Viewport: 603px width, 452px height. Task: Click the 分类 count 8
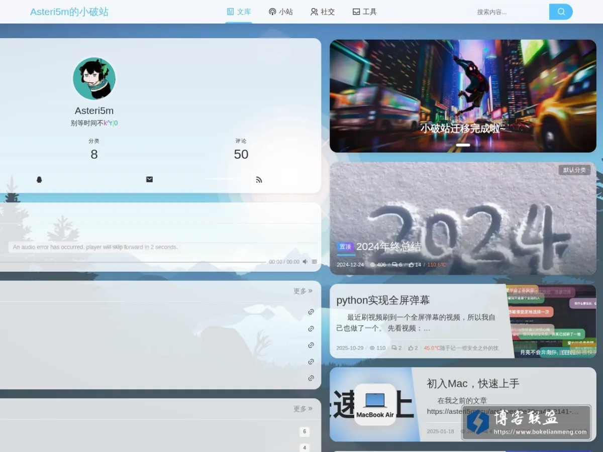tap(94, 154)
